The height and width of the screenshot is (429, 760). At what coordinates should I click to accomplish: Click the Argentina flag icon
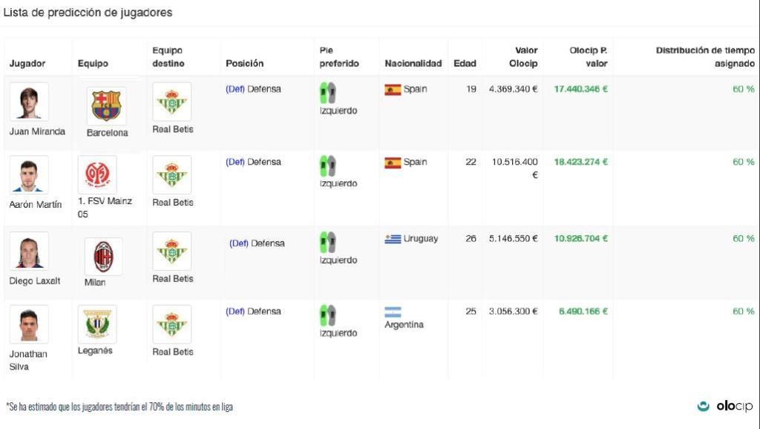tap(393, 312)
